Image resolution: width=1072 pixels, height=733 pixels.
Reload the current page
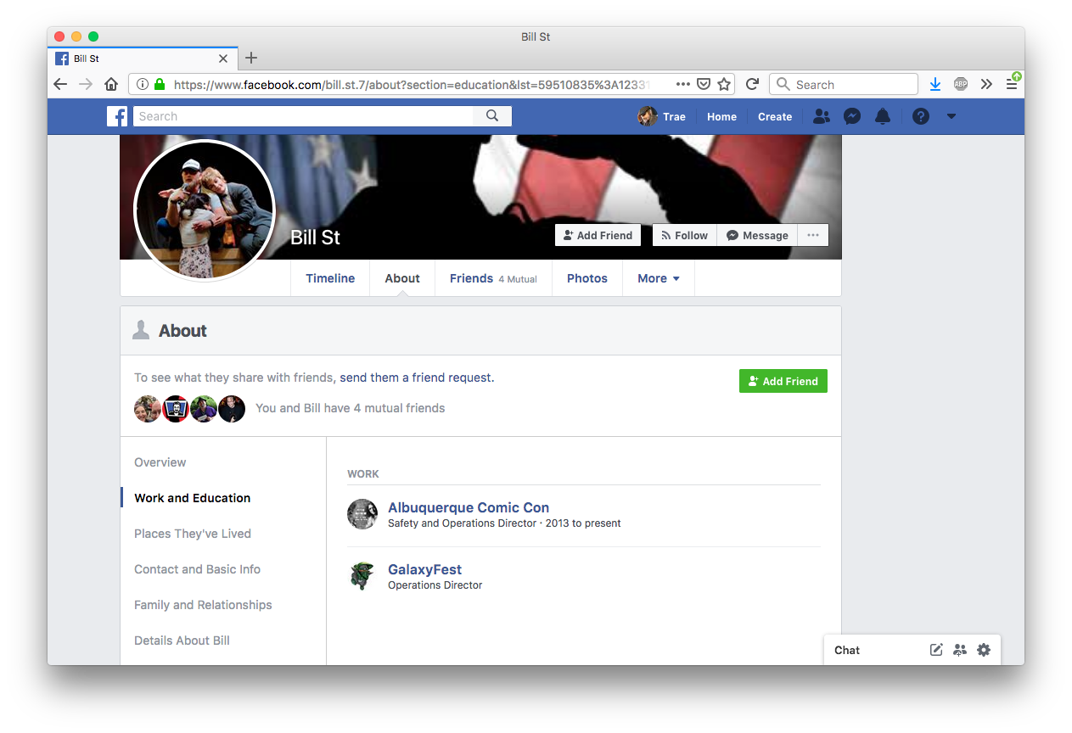(x=752, y=84)
